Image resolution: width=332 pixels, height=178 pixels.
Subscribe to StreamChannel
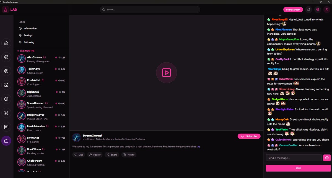[x=249, y=136]
